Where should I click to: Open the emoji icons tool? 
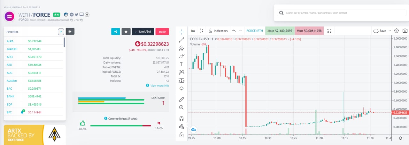pos(181,88)
